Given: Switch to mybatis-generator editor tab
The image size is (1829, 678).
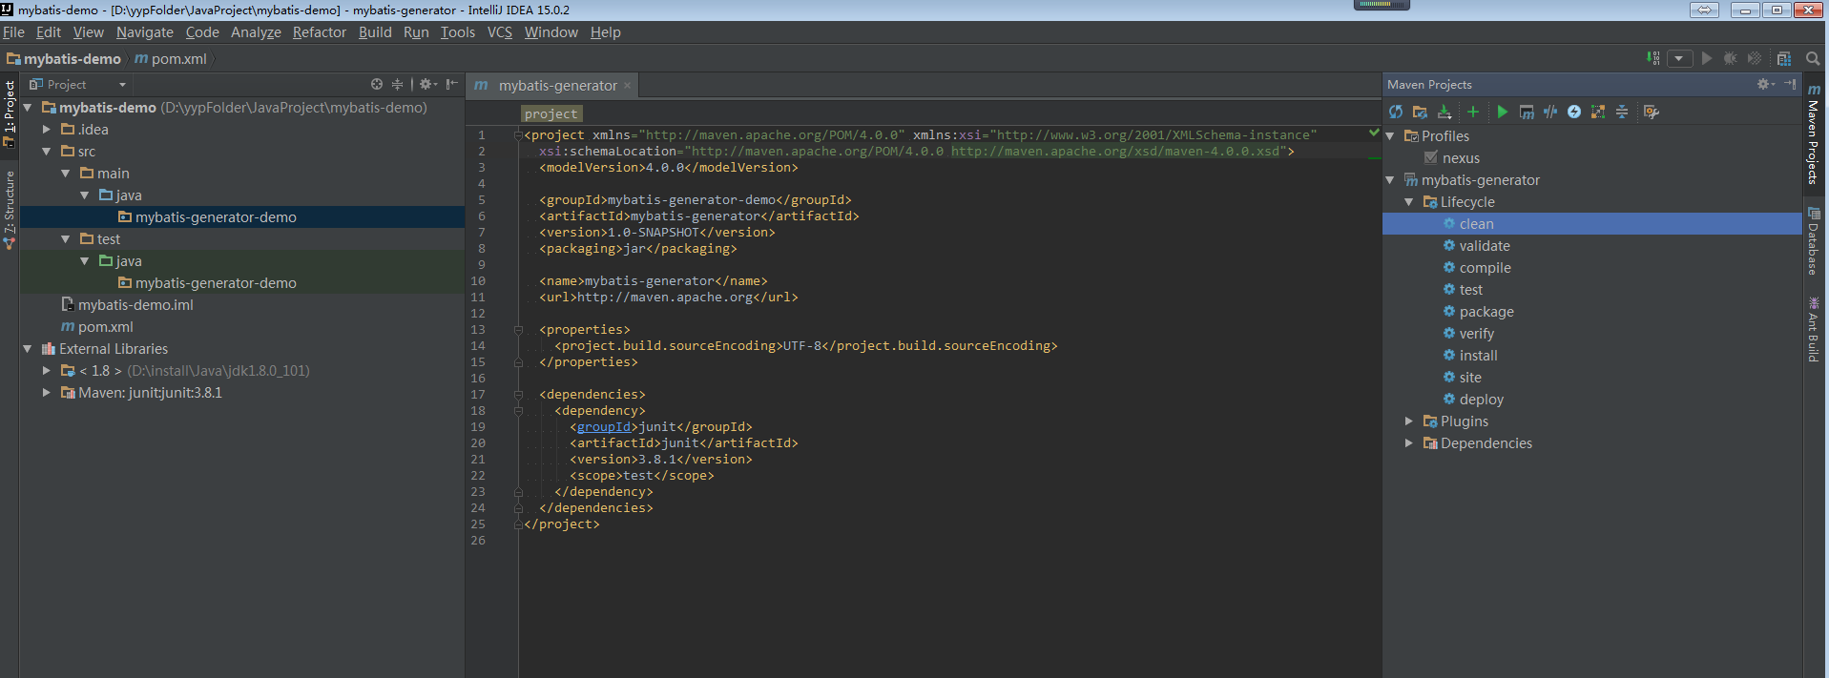Looking at the screenshot, I should tap(551, 86).
